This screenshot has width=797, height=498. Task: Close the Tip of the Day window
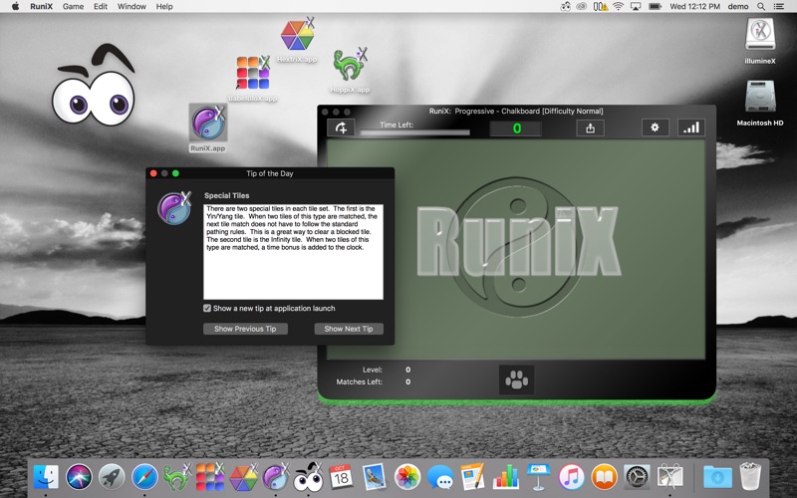coord(153,173)
